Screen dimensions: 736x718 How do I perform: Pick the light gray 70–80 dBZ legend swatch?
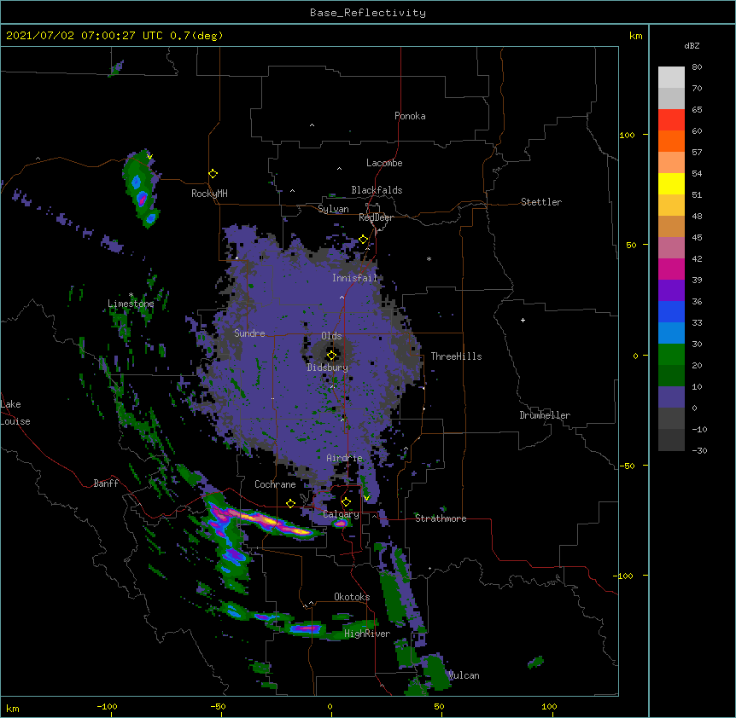tap(671, 78)
